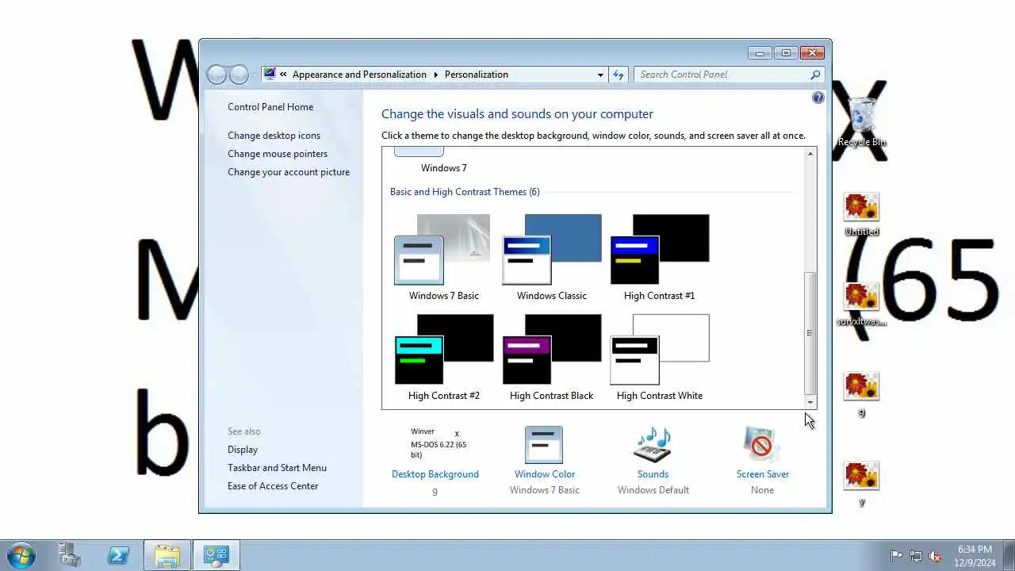Open Ease of Access Center link
Viewport: 1015px width, 571px height.
273,486
